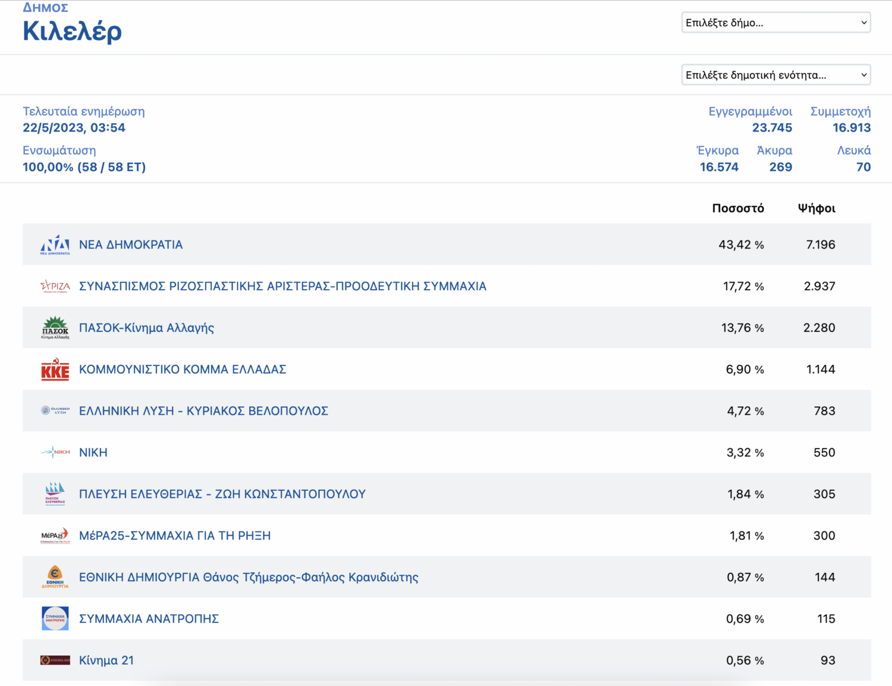Click the 'Λευκά' label
Image resolution: width=892 pixels, height=686 pixels.
point(854,151)
